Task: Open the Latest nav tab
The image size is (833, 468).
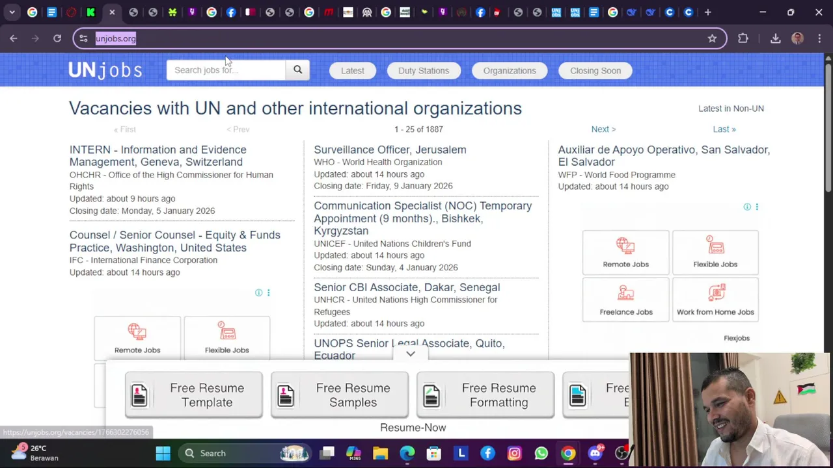Action: click(352, 70)
